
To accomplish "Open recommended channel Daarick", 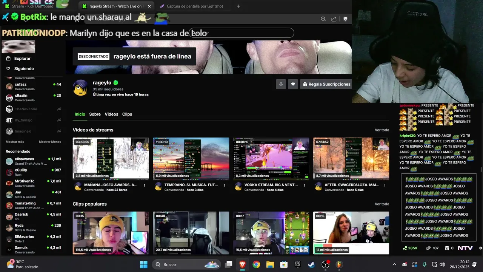I will [x=33, y=216].
